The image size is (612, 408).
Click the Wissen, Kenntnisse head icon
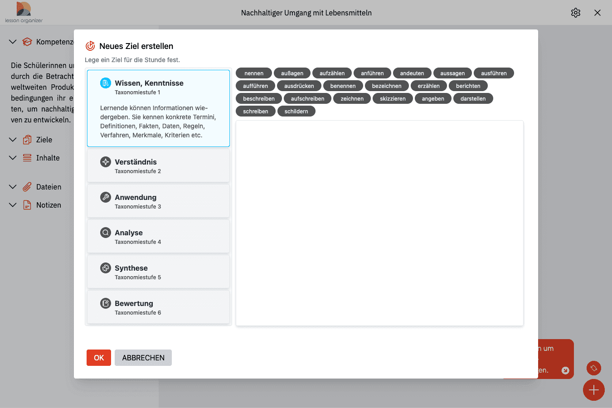(x=105, y=83)
